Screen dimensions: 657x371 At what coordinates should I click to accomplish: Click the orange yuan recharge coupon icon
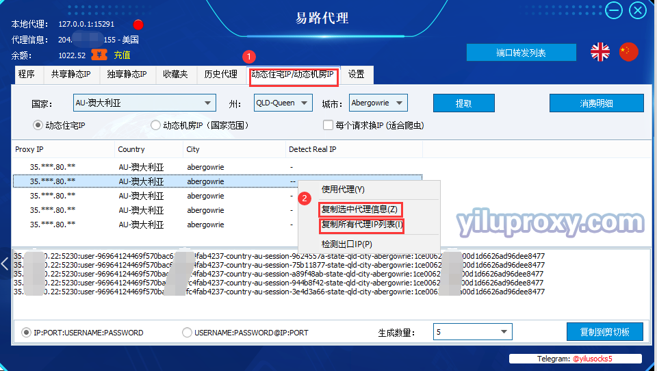tap(99, 55)
